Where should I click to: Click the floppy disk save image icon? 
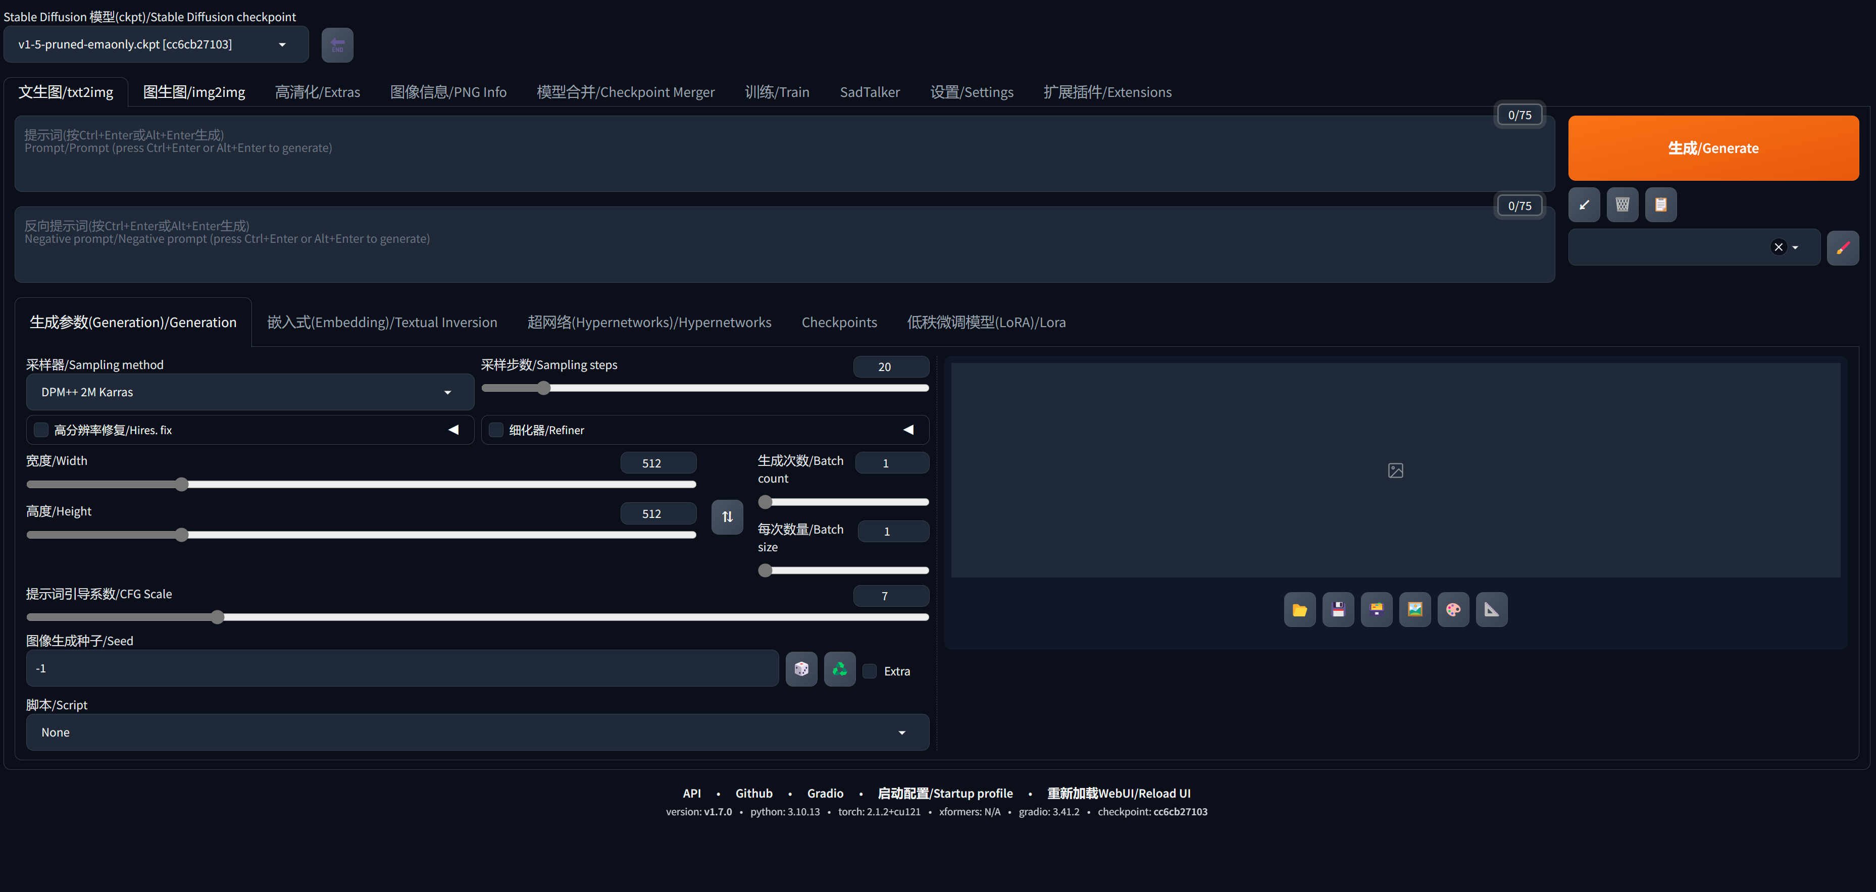point(1338,609)
